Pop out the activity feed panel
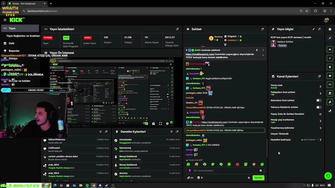This screenshot has width=335, height=188. (106, 132)
